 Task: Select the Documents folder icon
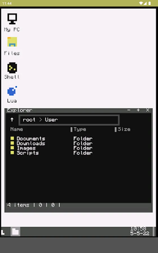pos(12,138)
